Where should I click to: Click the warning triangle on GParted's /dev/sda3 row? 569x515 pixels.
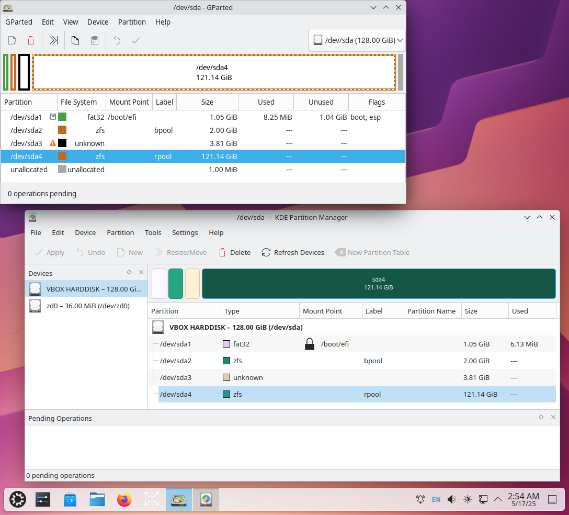53,143
